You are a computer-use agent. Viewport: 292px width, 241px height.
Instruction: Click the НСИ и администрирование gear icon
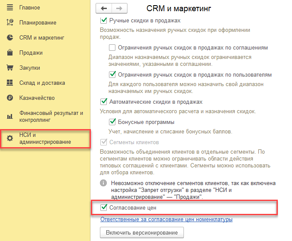(10, 139)
